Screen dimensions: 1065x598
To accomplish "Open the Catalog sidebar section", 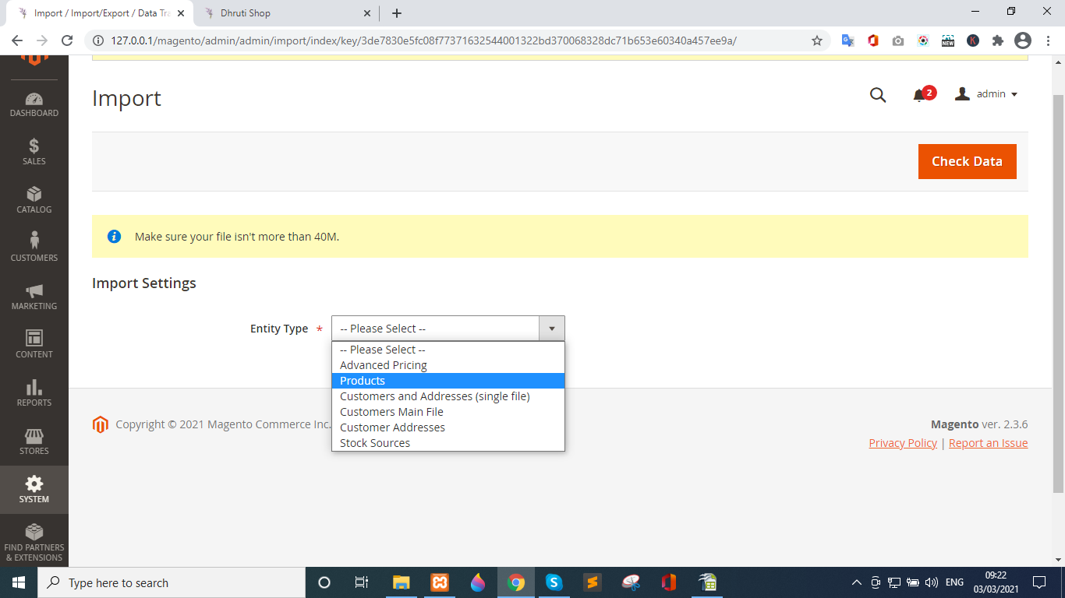I will pyautogui.click(x=34, y=200).
